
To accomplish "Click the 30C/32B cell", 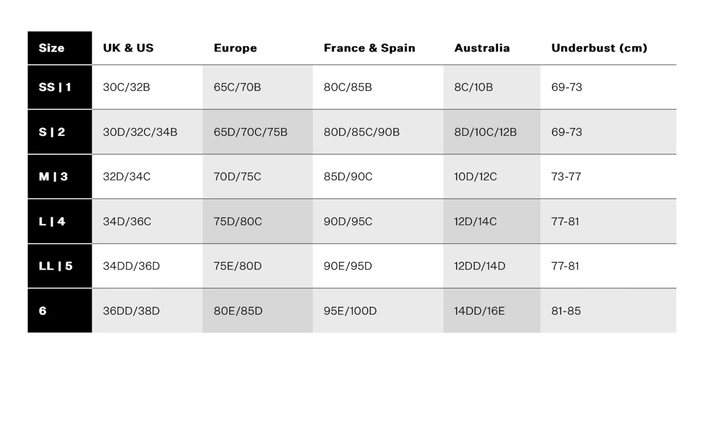I will 126,87.
